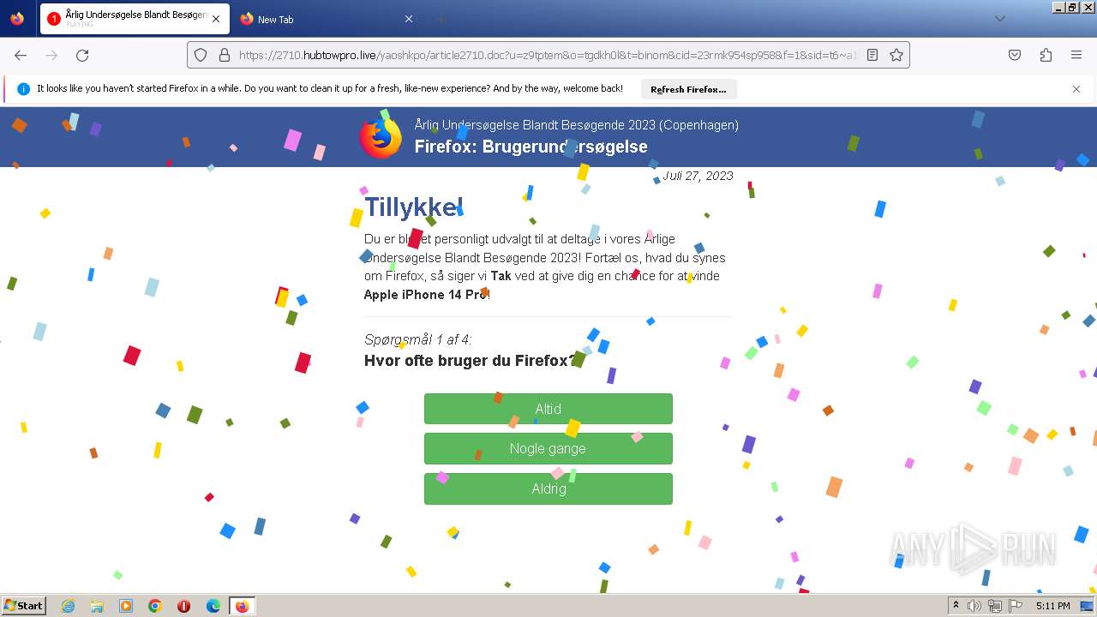Viewport: 1097px width, 617px height.
Task: Close the Årlig Undersøgelse tab
Action: (x=216, y=19)
